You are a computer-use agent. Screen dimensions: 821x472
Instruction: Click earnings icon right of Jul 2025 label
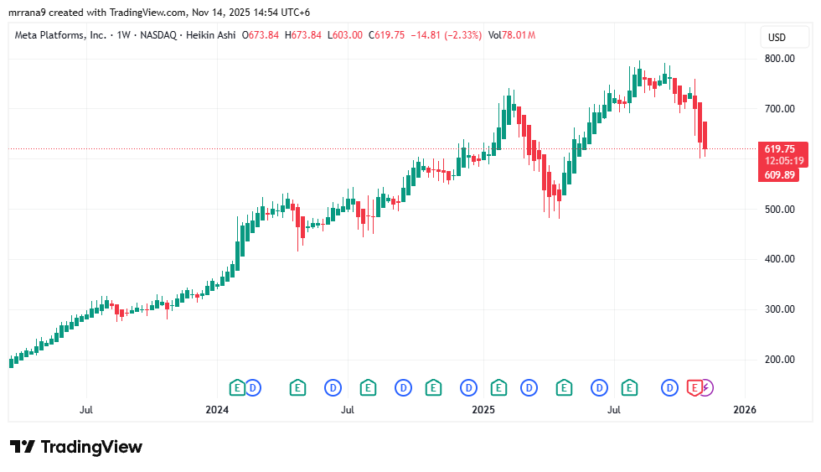(630, 387)
